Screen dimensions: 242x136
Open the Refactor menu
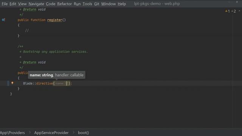point(65,4)
